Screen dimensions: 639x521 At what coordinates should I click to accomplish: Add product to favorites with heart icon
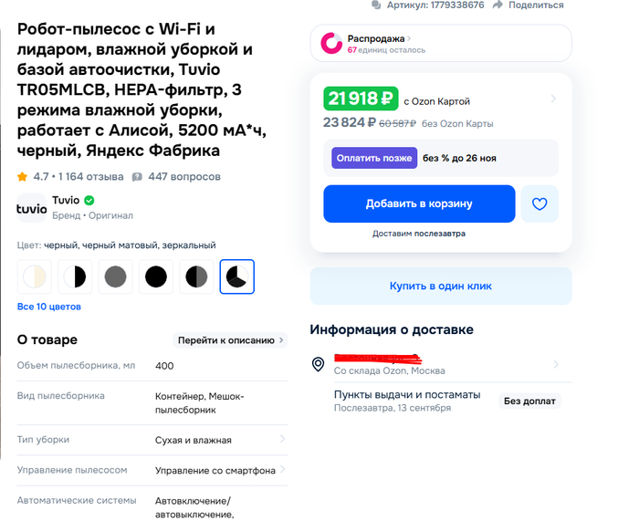[x=539, y=203]
